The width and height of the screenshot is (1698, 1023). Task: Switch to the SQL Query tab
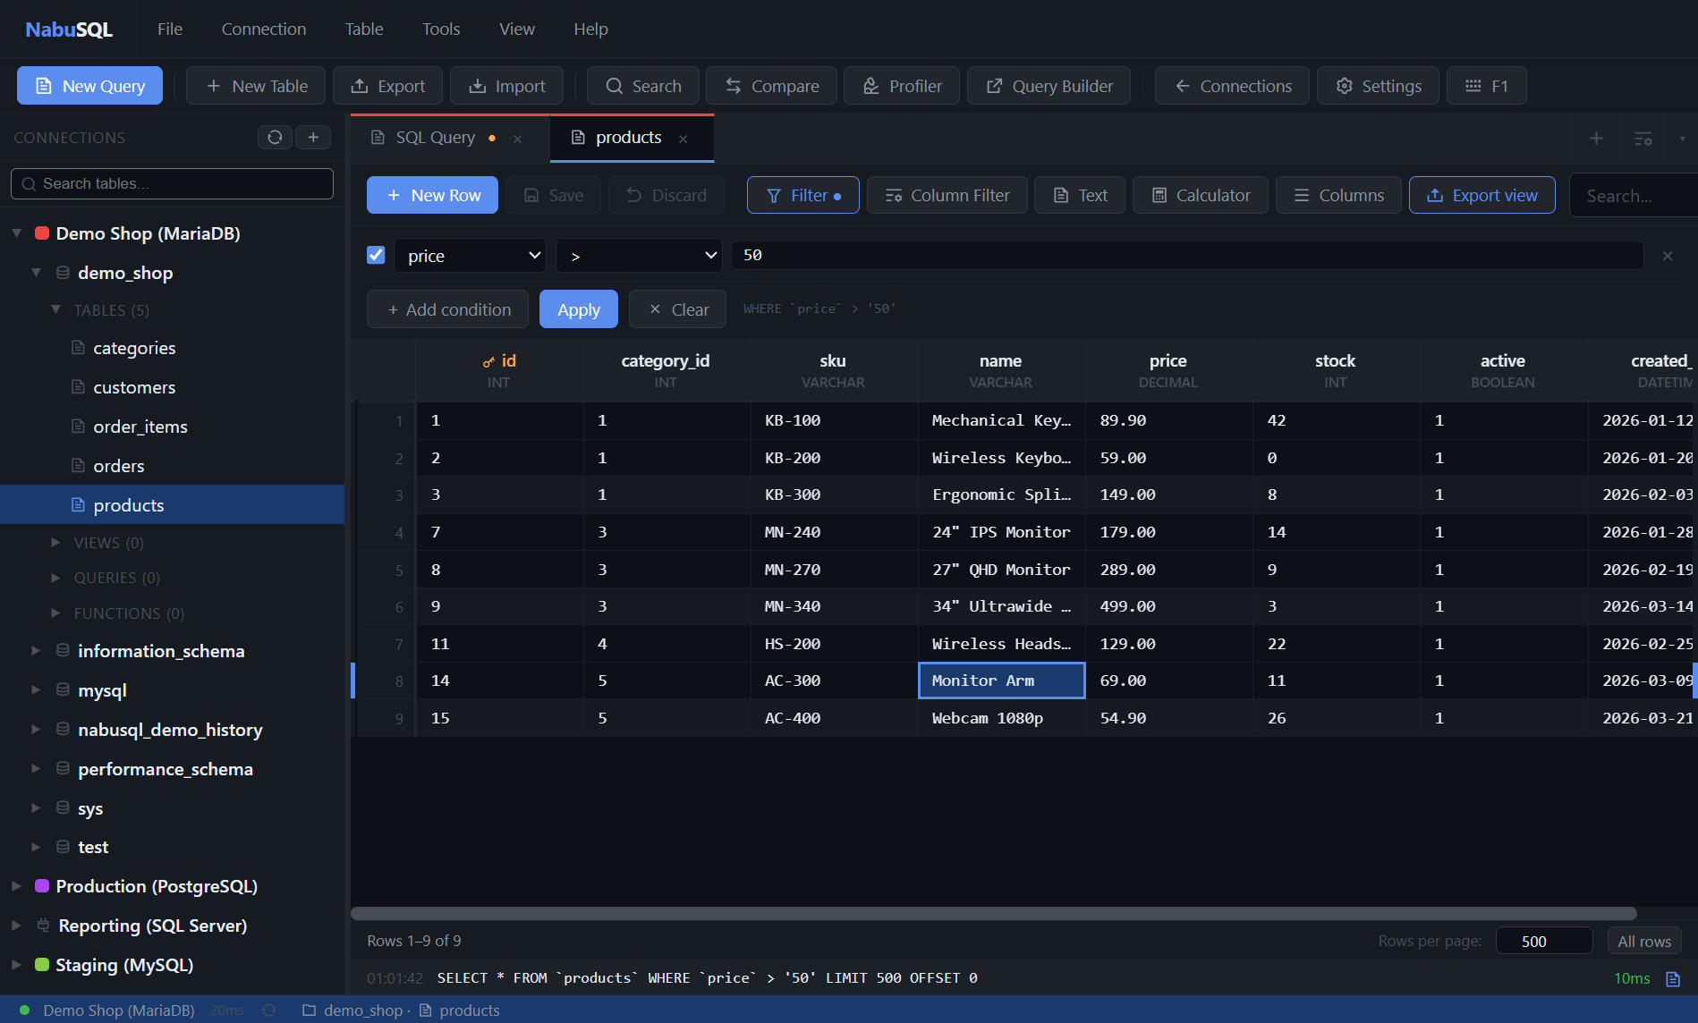pyautogui.click(x=435, y=138)
